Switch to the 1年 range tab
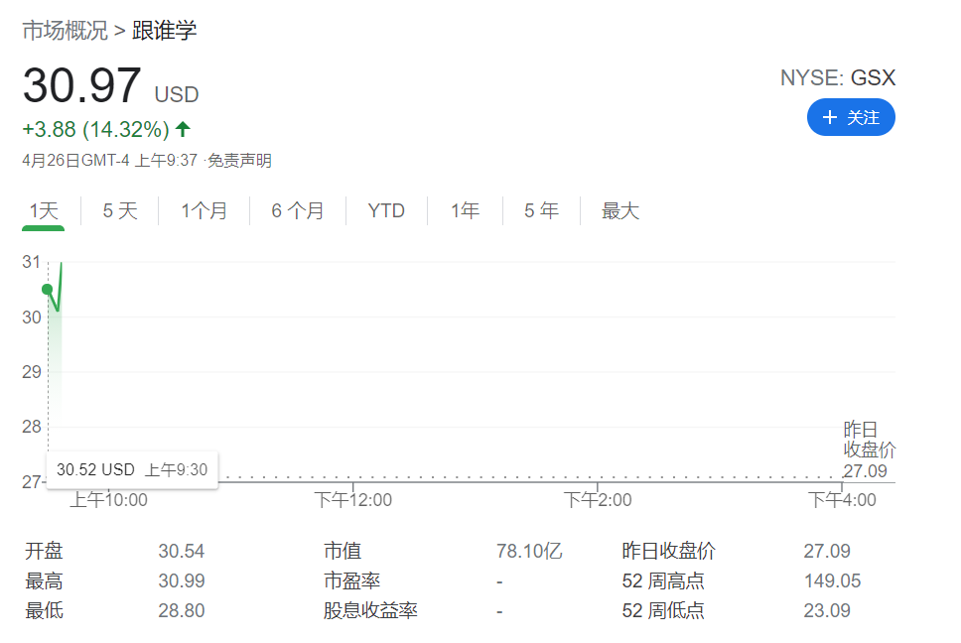Viewport: 961px width, 643px height. point(466,211)
